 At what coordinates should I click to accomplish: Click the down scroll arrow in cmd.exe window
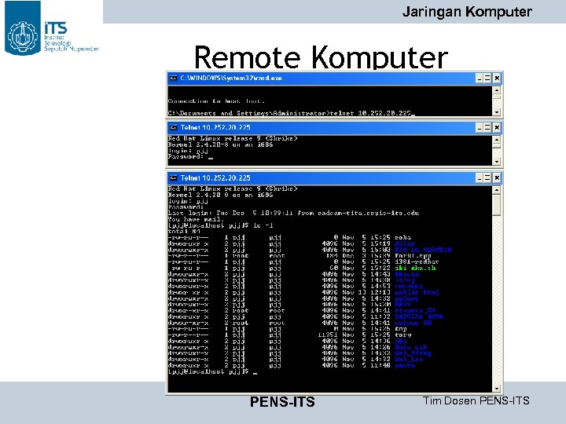click(x=497, y=112)
